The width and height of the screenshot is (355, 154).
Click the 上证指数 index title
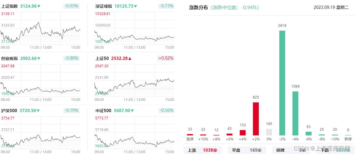[x=9, y=6]
